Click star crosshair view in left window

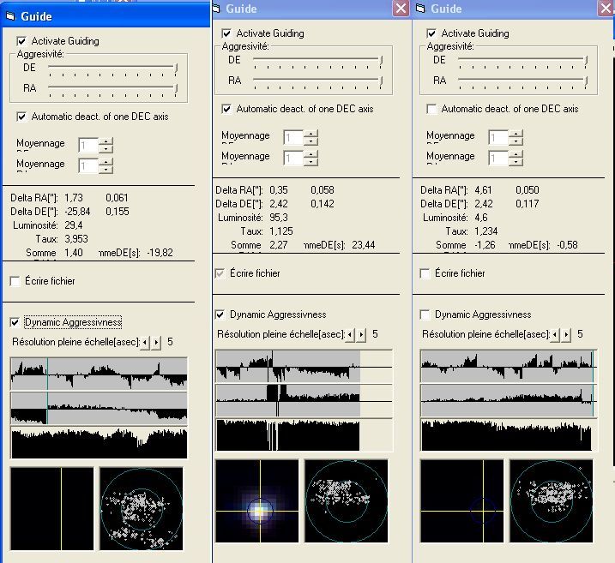pyautogui.click(x=52, y=509)
